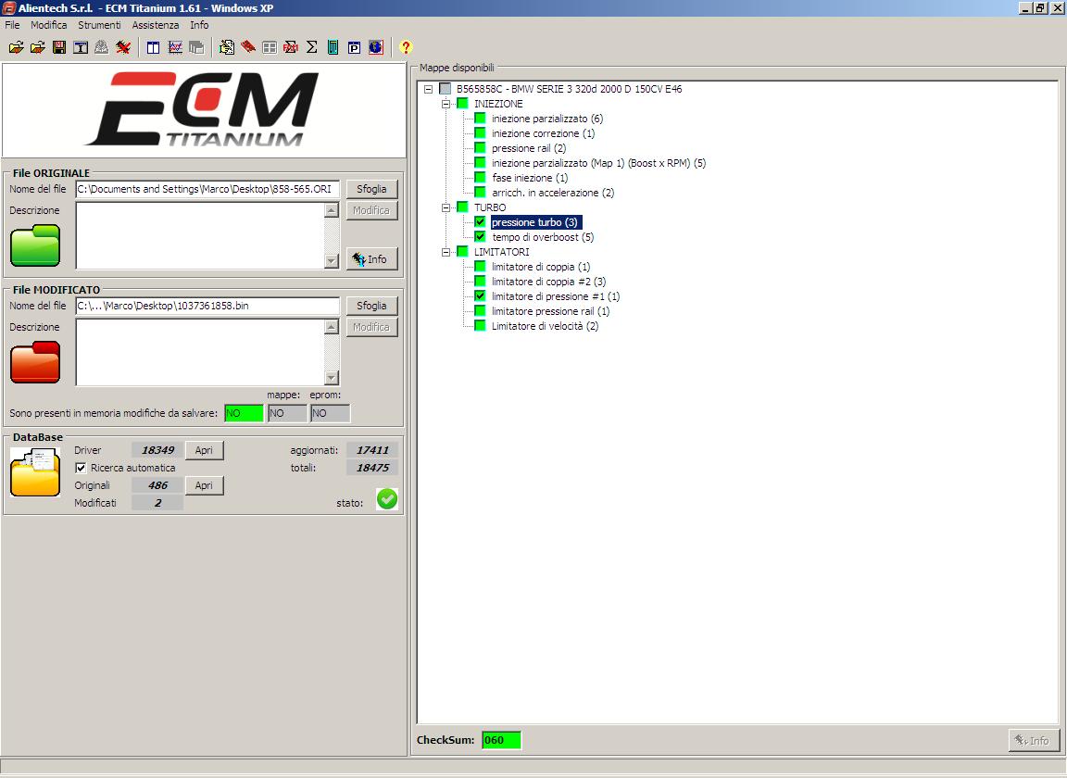
Task: Click the text window 'T' toolbar icon
Action: (x=81, y=47)
